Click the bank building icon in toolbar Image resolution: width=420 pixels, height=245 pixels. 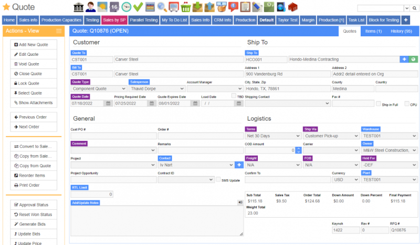[x=79, y=7]
